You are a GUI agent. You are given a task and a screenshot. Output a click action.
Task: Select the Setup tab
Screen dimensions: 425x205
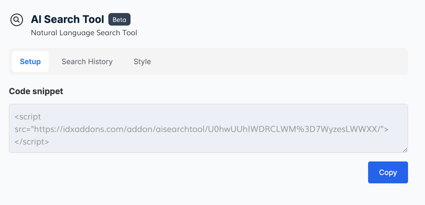tap(30, 62)
